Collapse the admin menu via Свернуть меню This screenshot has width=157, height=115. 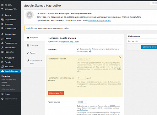point(9,99)
